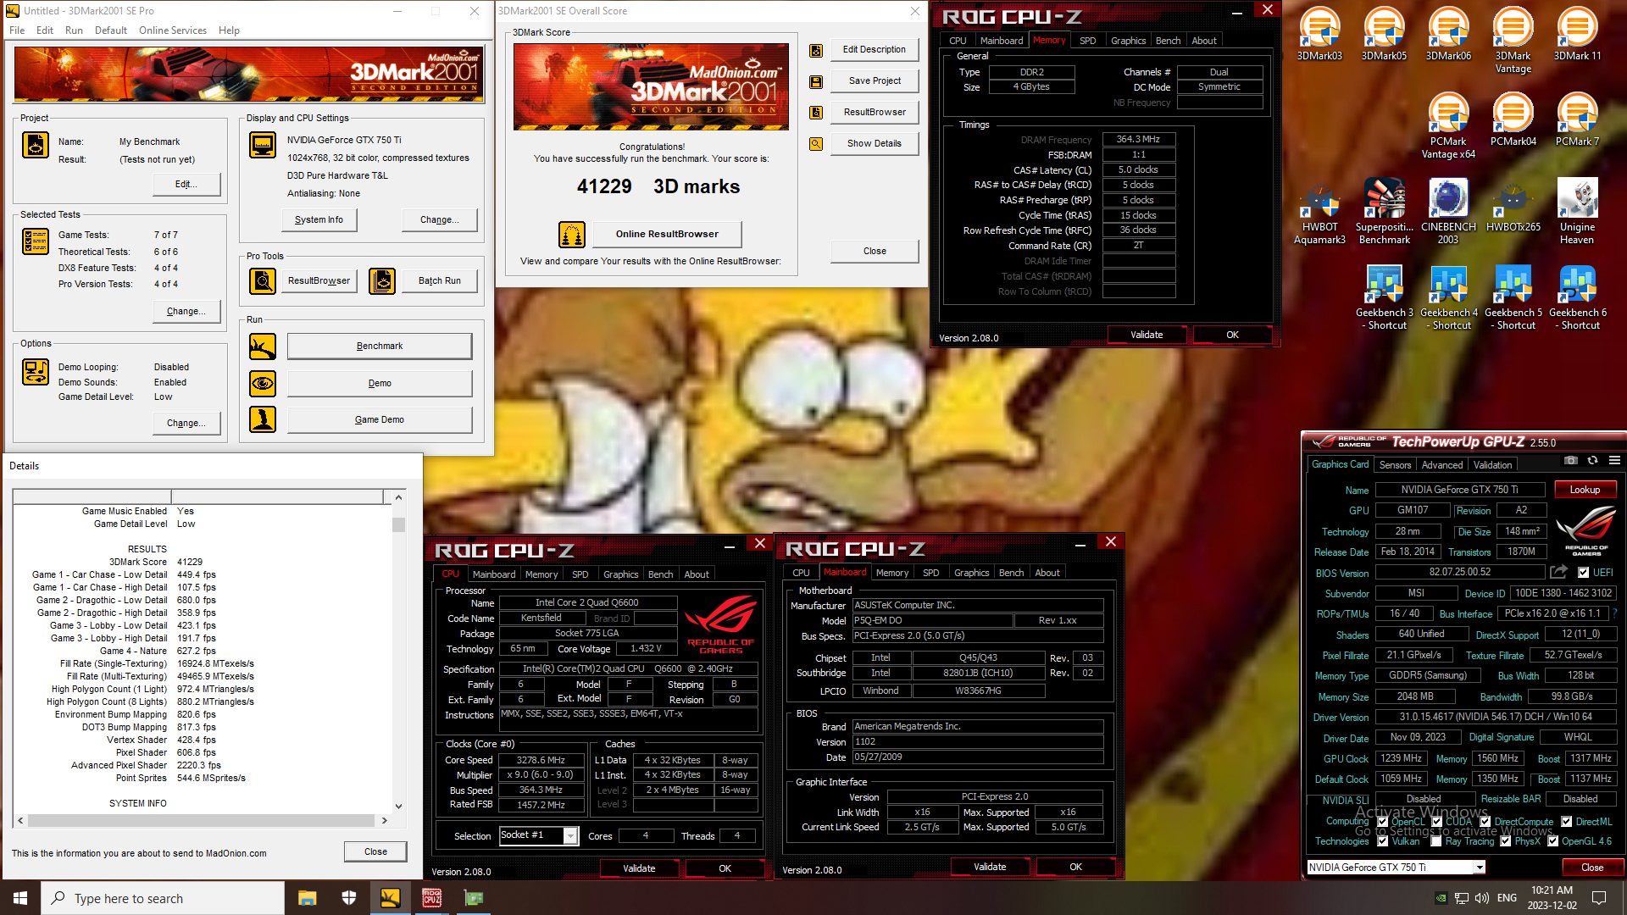Open CINEBENCH 2003 desktop icon

point(1448,212)
